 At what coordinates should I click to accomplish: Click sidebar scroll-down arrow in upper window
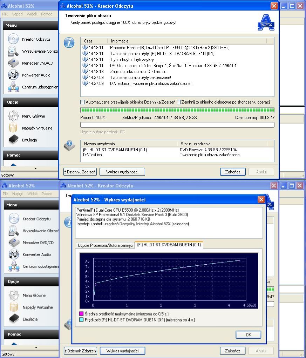[x=35, y=168]
